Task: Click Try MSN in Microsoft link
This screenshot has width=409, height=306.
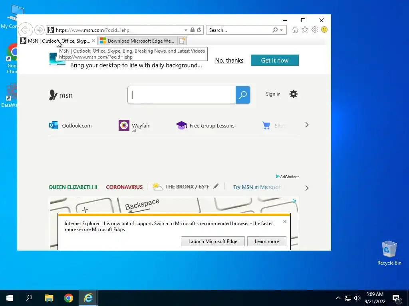Action: 258,187
